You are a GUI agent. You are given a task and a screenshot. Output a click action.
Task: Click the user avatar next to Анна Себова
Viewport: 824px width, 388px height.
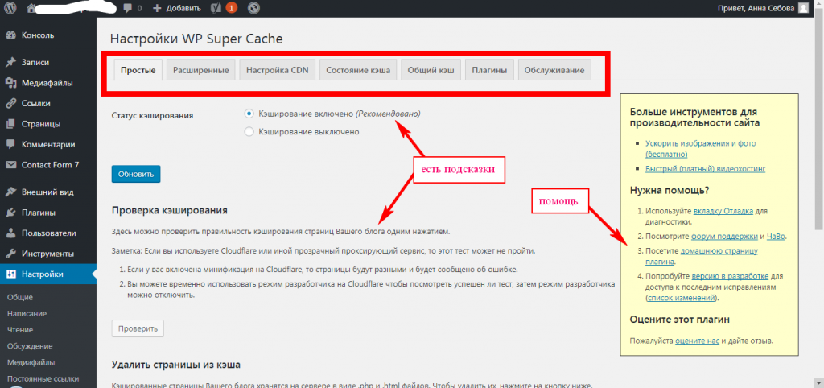[x=803, y=8]
